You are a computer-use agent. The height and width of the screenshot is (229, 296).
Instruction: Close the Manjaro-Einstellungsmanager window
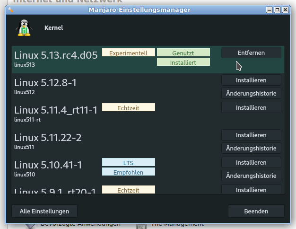[x=286, y=9]
